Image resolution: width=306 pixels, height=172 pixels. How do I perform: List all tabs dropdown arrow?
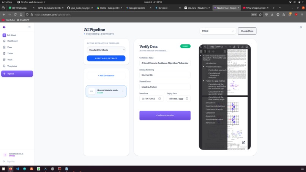(280, 8)
